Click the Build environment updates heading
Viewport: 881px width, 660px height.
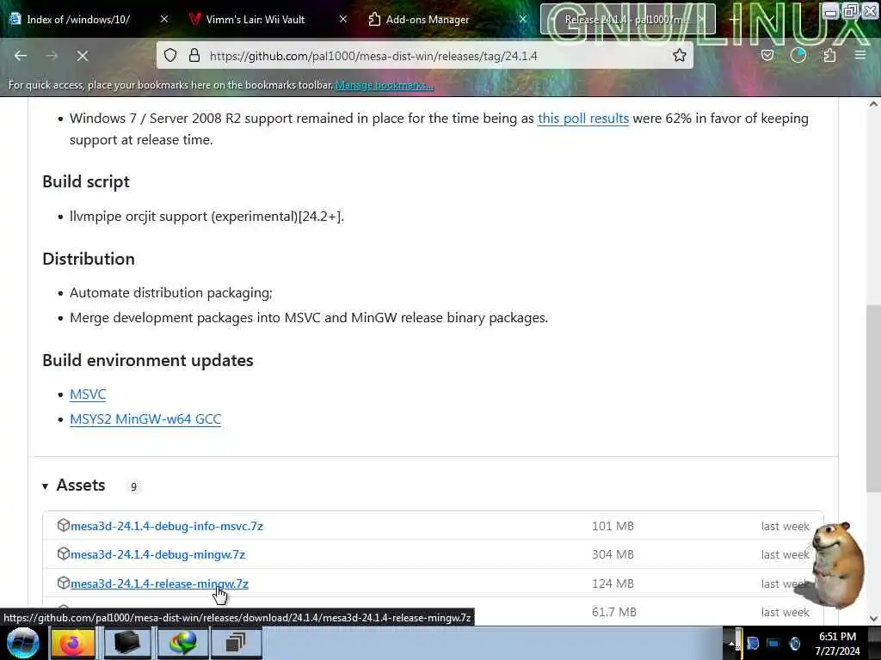148,360
